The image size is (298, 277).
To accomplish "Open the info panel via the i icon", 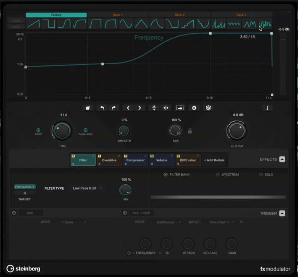I will coord(267,108).
